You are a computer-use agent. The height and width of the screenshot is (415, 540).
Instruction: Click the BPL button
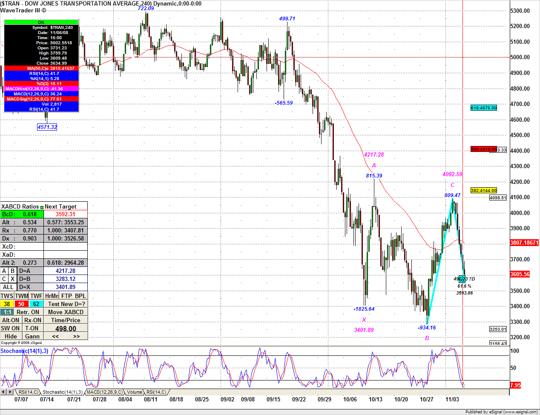[x=80, y=296]
